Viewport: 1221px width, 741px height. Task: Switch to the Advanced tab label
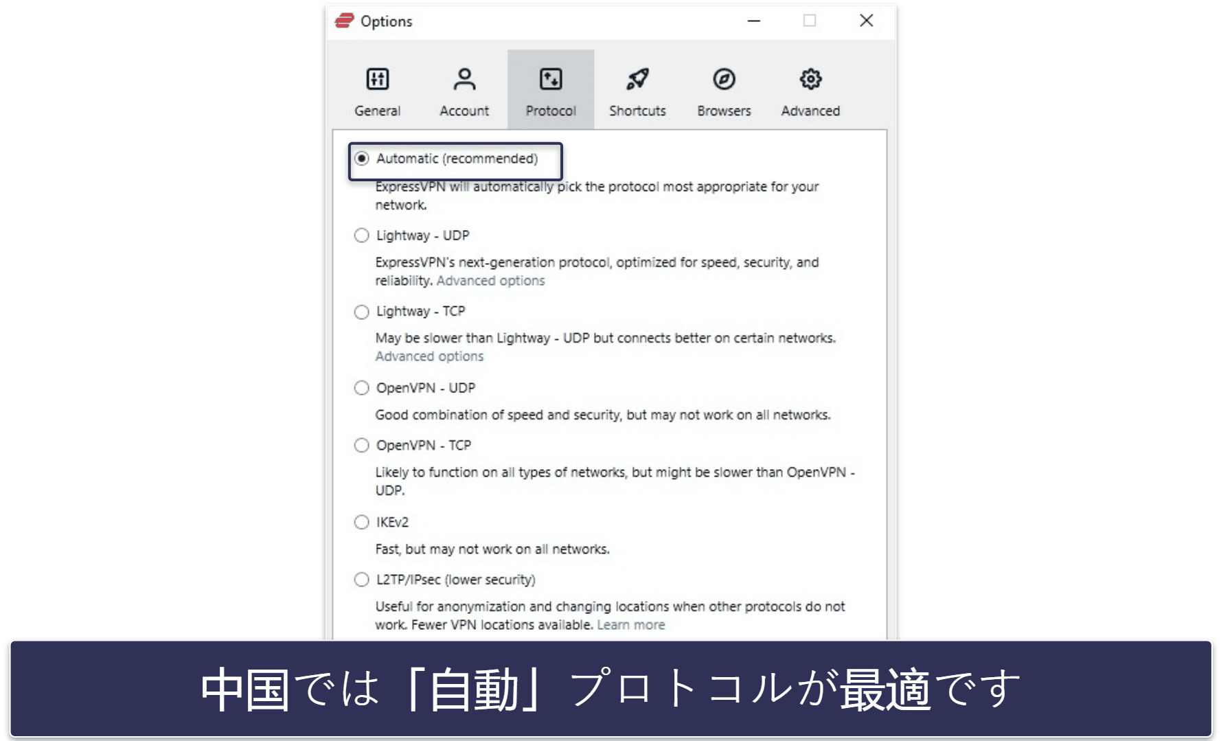(x=810, y=111)
